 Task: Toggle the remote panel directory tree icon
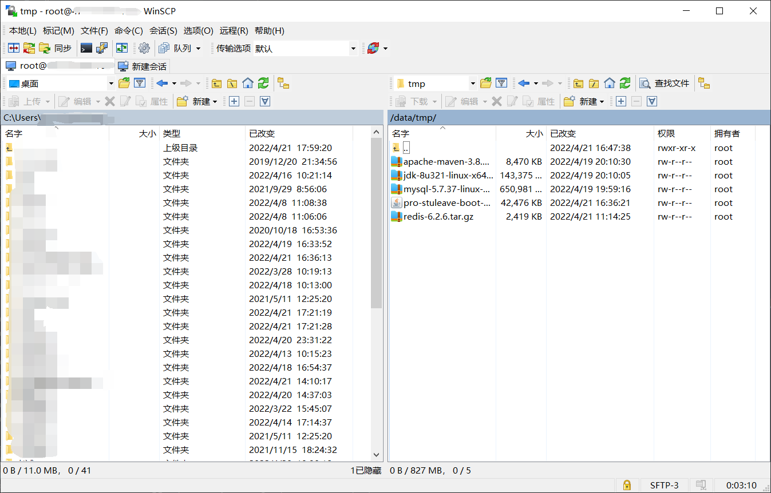tap(704, 84)
